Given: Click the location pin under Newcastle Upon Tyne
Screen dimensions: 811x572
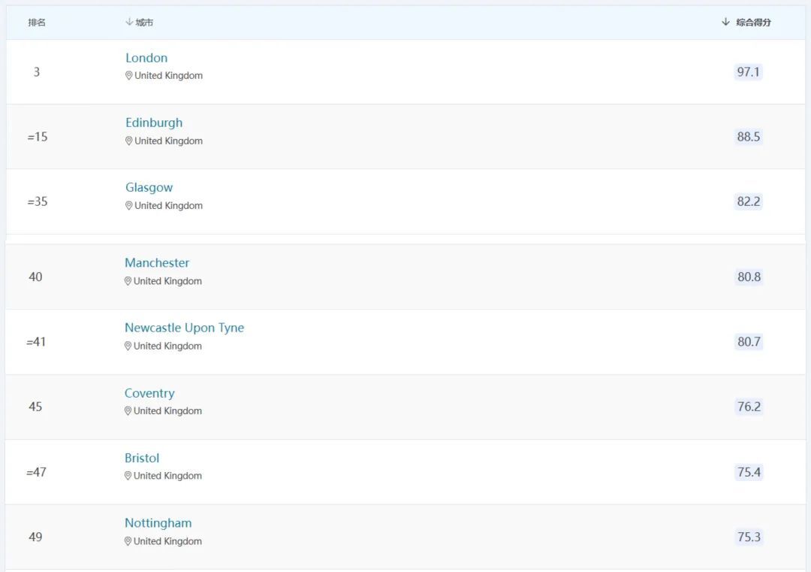Looking at the screenshot, I should click(128, 347).
